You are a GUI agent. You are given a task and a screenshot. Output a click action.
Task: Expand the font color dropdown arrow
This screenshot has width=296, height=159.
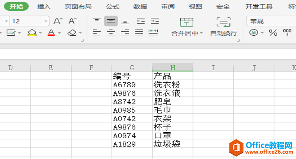59,33
